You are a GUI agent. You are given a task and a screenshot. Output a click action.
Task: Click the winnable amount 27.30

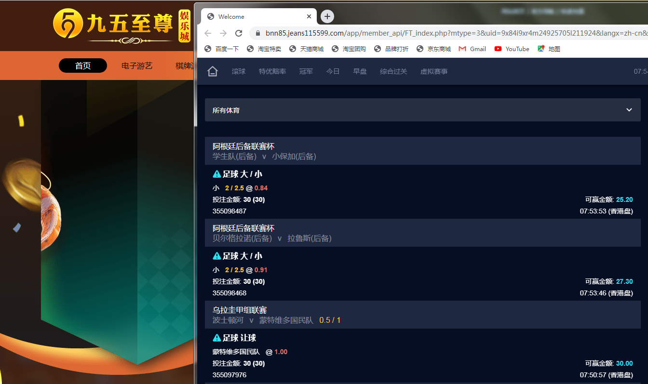[624, 281]
